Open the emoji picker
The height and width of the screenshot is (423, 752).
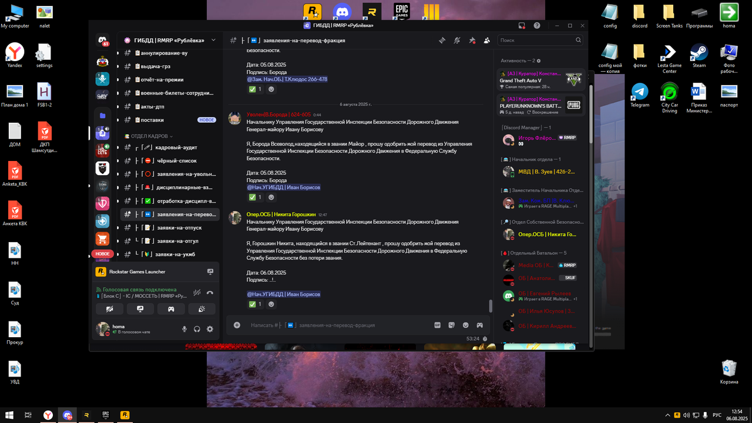(x=466, y=325)
